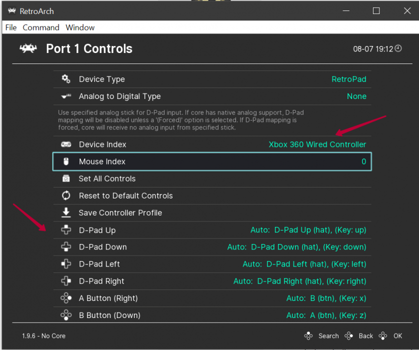Click the Search label in footer

click(328, 336)
